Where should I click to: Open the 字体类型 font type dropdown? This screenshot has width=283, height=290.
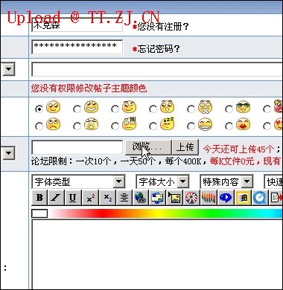pos(78,182)
